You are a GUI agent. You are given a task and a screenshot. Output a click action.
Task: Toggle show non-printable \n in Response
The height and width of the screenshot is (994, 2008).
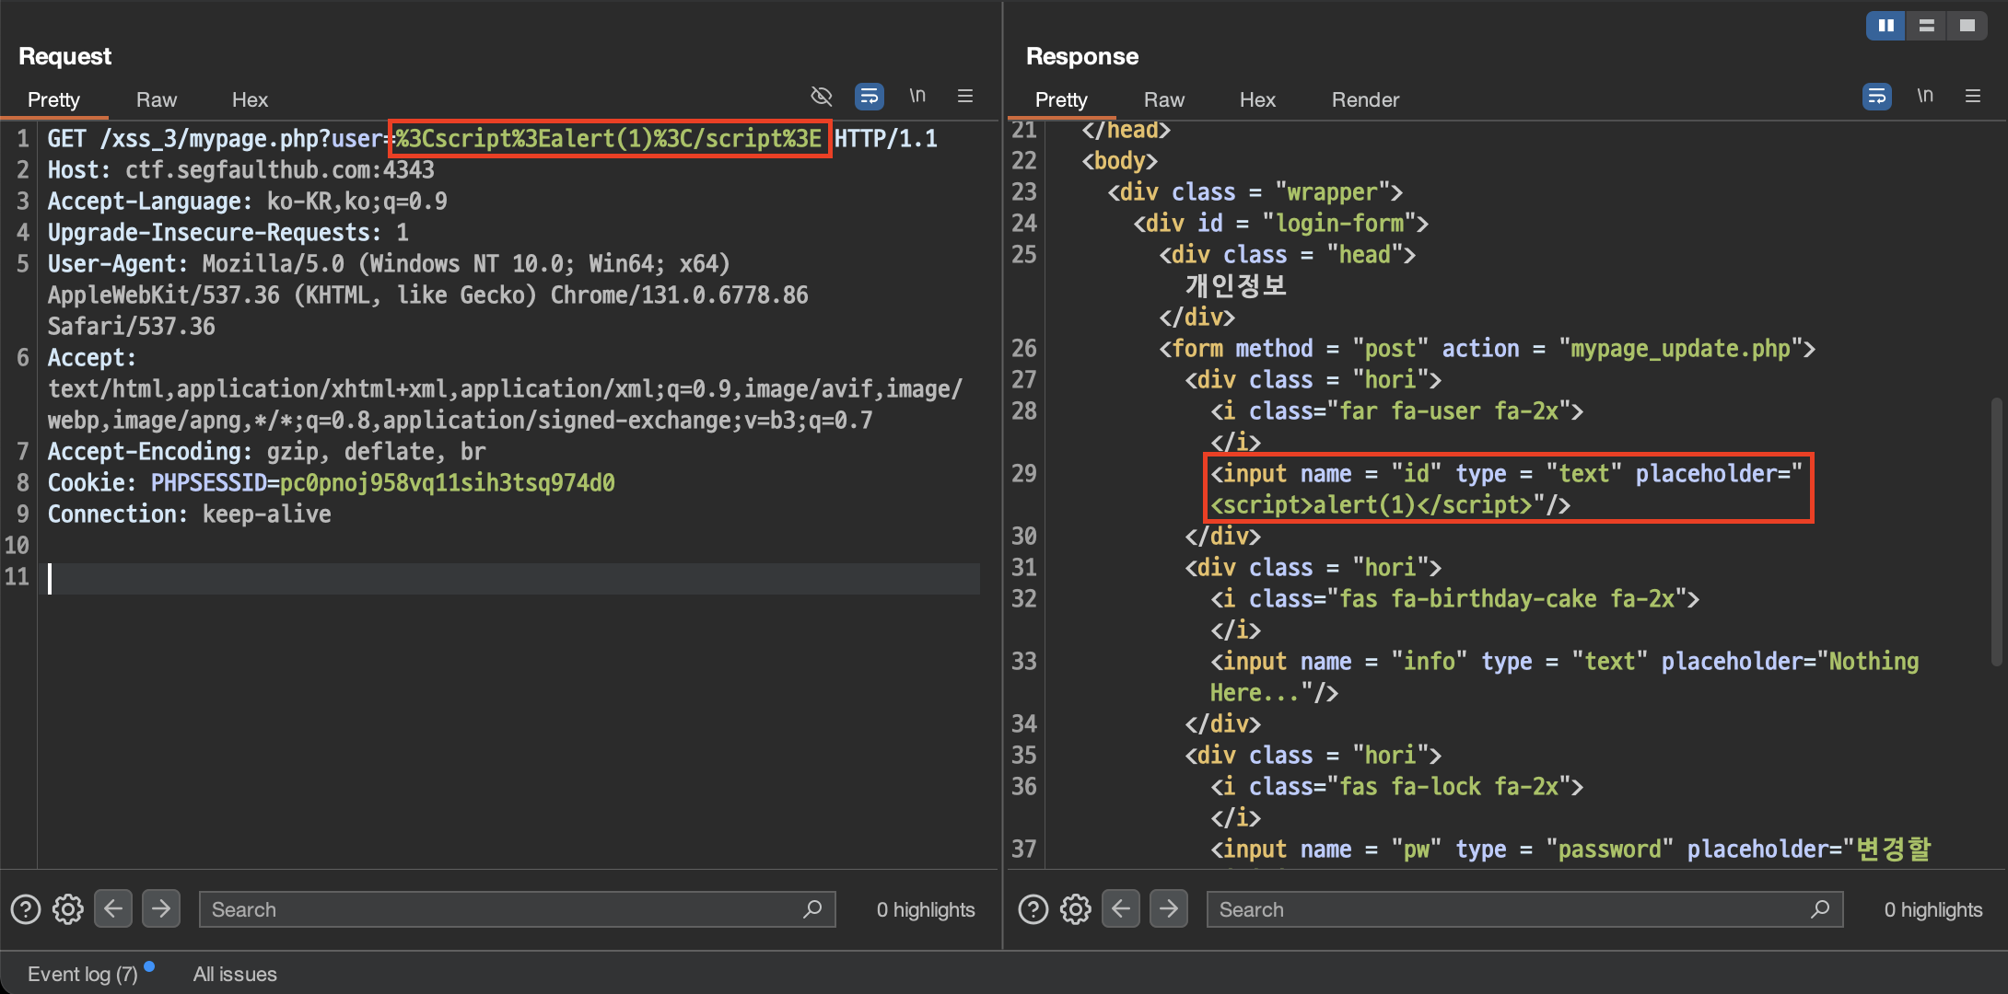pos(1925,96)
